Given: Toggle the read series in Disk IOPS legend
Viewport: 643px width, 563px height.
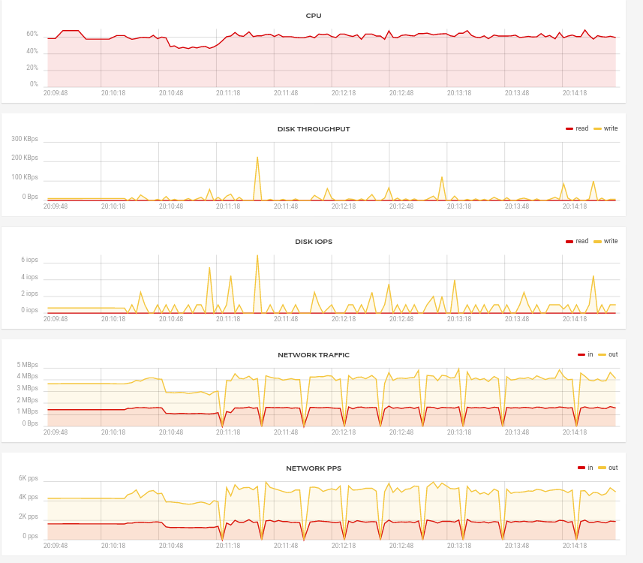Looking at the screenshot, I should 577,241.
